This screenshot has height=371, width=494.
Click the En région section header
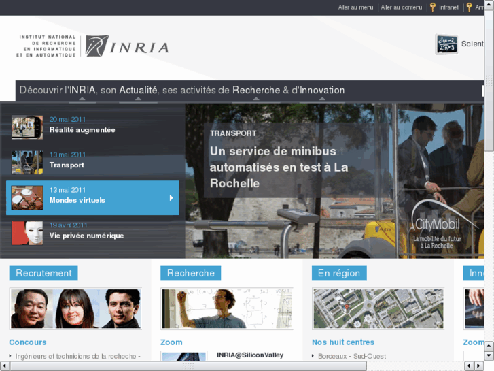pyautogui.click(x=339, y=273)
